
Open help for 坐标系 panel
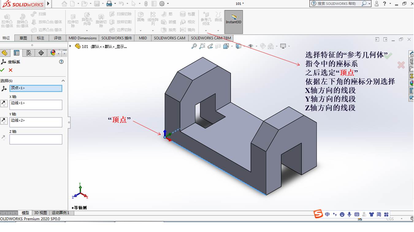pos(61,62)
